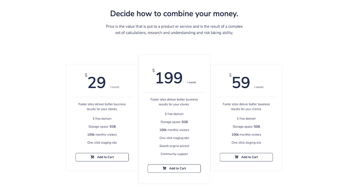This screenshot has height=193, width=348.
Task: Click '100k monthly visitors' in the $59 plan
Action: click(246, 135)
